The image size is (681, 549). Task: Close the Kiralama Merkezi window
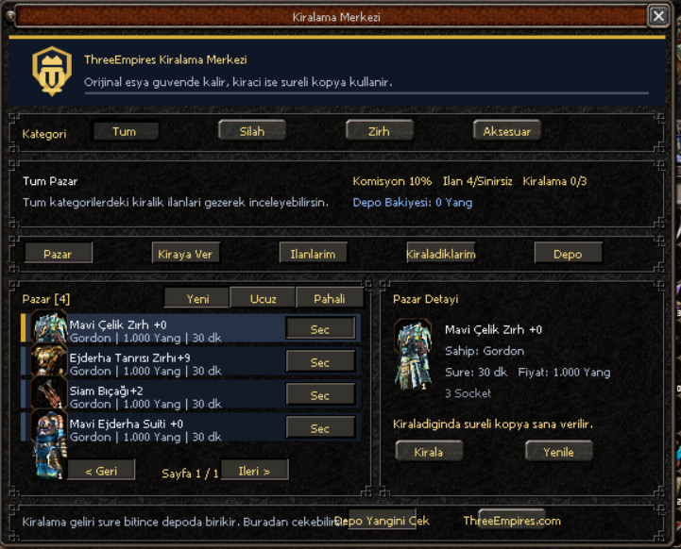pos(658,16)
